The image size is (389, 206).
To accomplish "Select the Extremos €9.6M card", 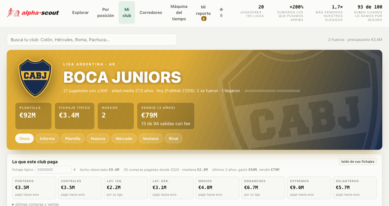I will click(309, 188).
